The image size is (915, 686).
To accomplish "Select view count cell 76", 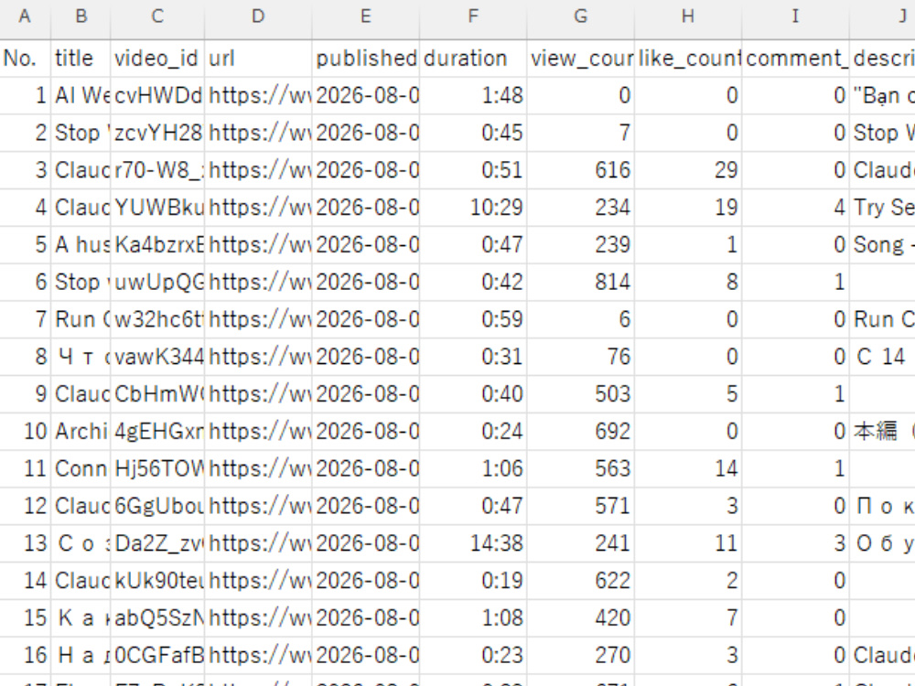I will tap(581, 357).
